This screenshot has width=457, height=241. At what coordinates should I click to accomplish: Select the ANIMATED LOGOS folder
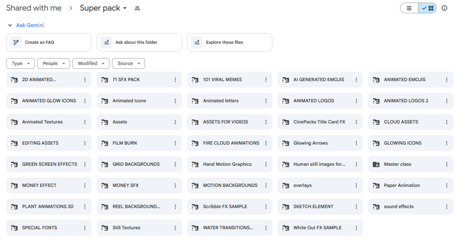[x=320, y=101]
